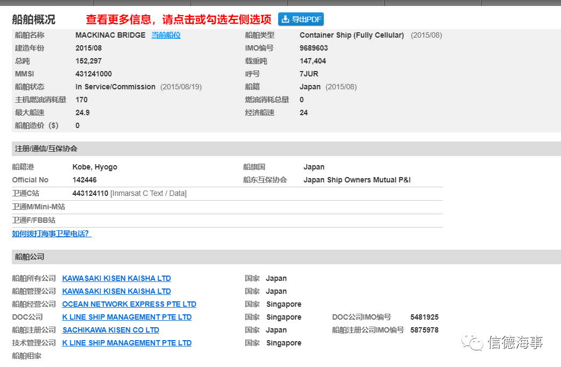
Task: Open KAWASAKI KISEN KAISHA LTD in the 船舶管理公司 row
Action: [x=116, y=291]
